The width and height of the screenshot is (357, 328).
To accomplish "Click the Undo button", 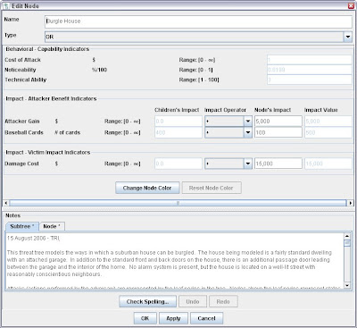I will click(193, 301).
